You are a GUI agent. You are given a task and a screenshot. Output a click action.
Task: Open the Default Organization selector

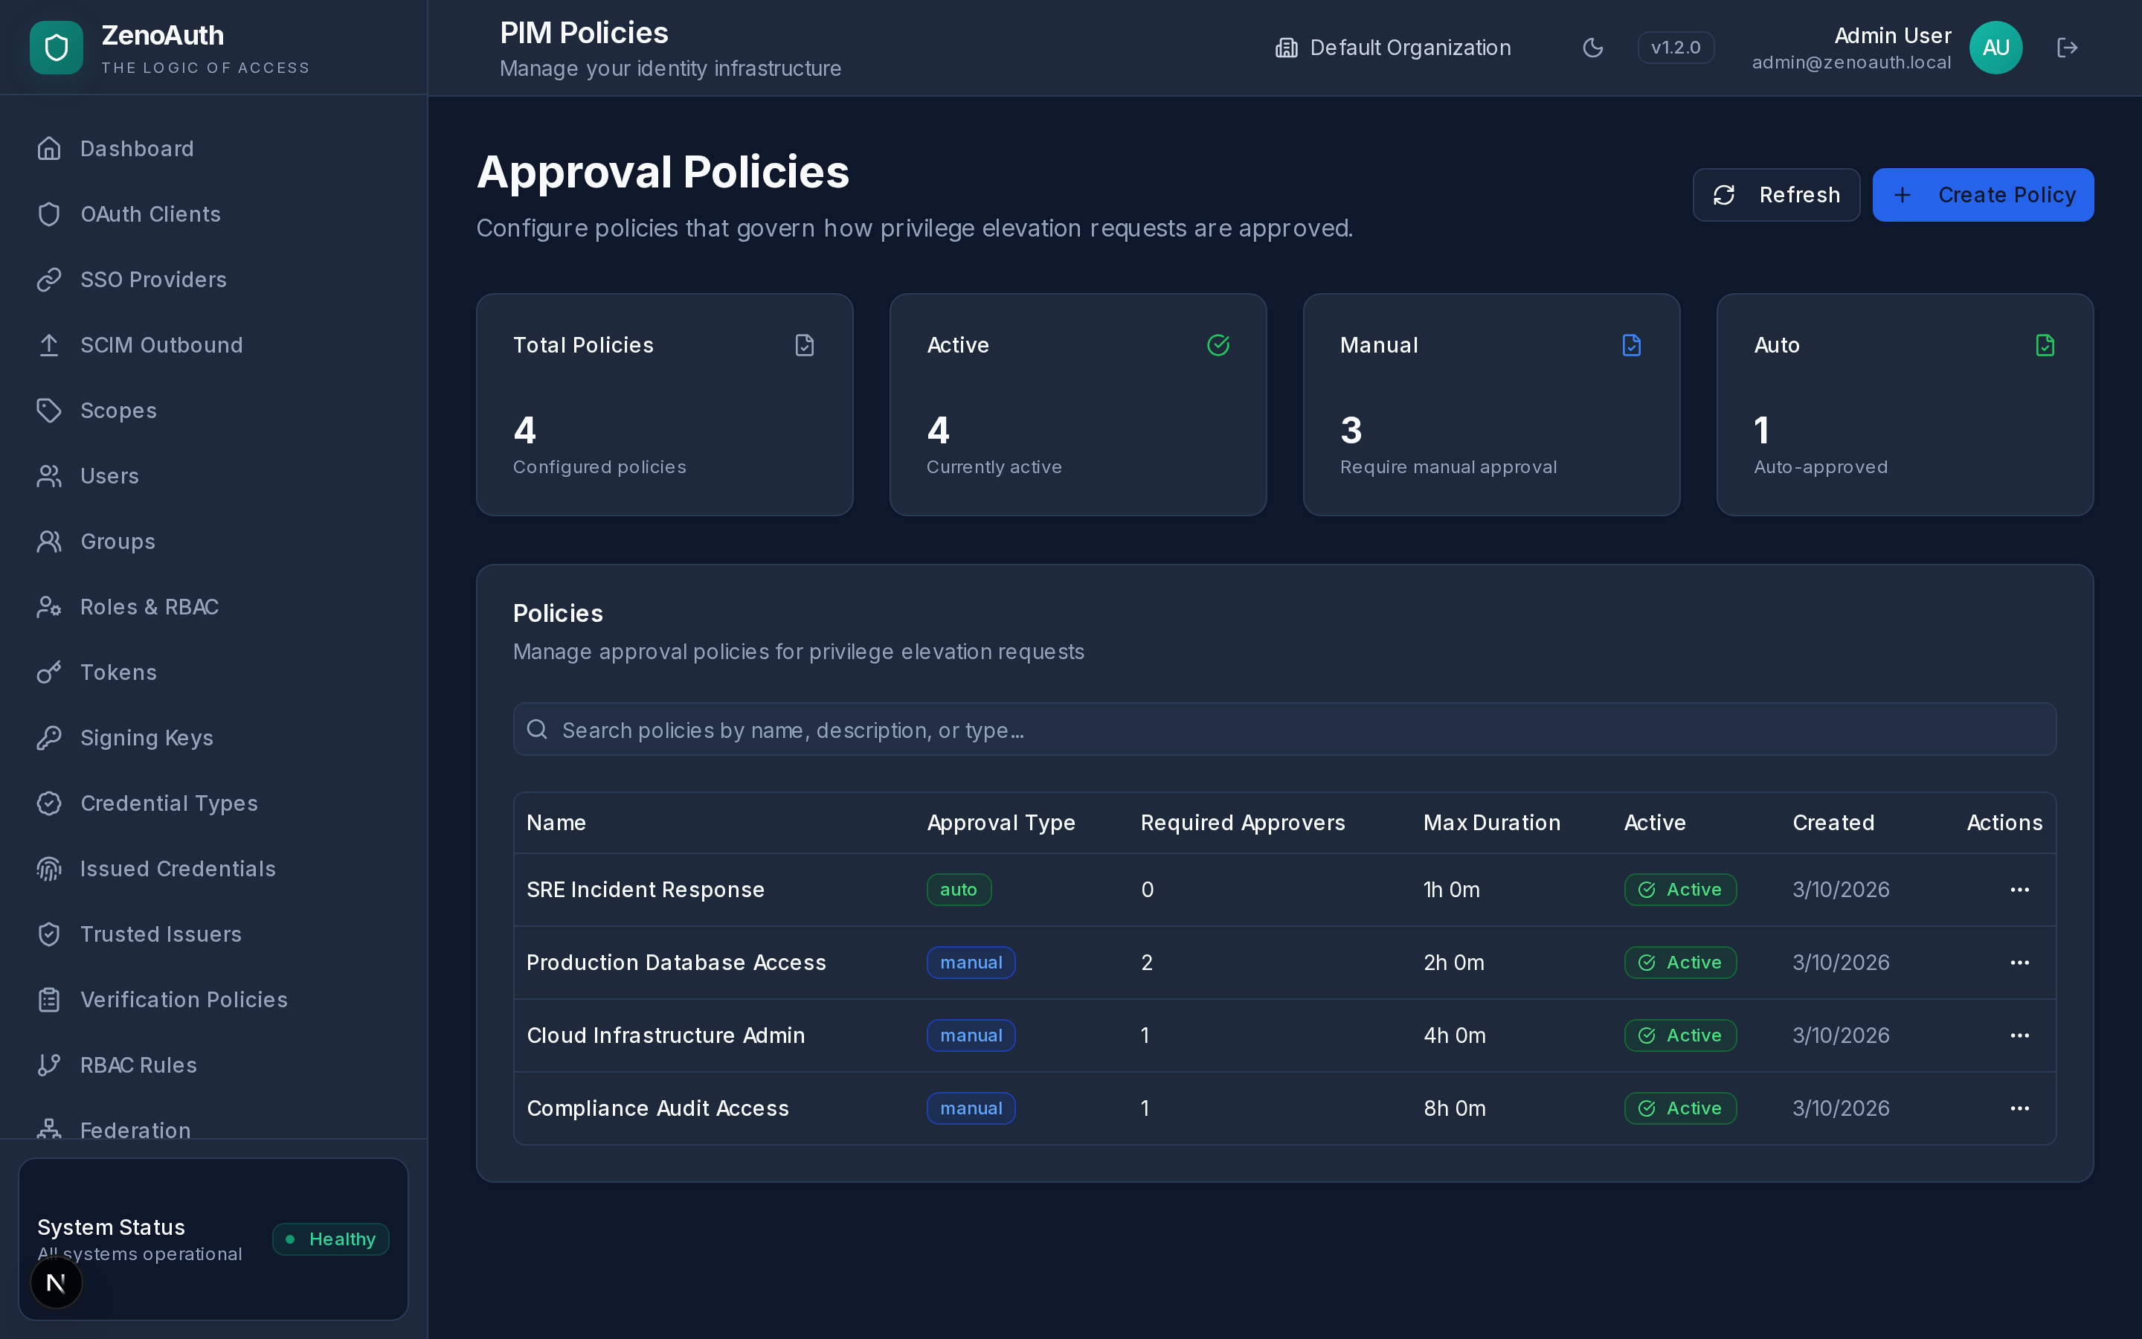[1392, 47]
